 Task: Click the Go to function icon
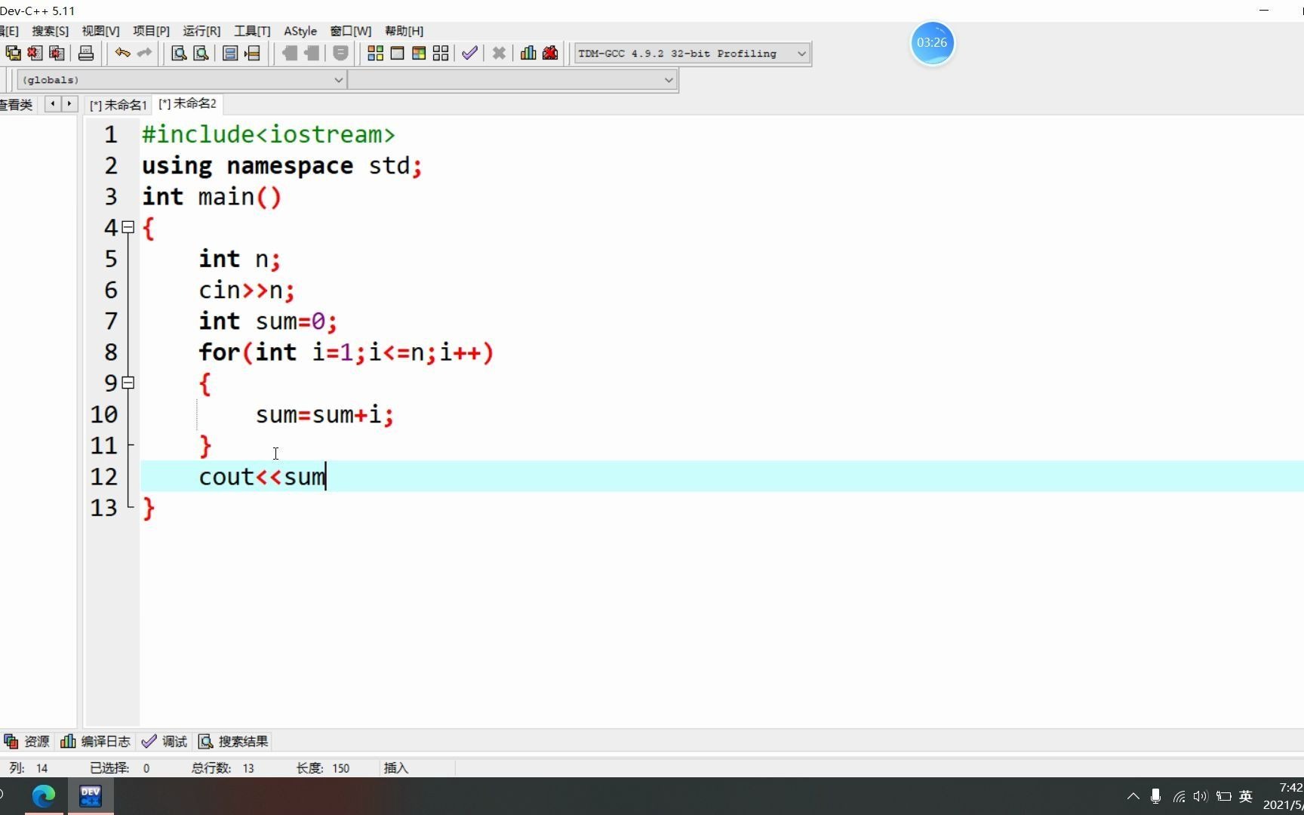point(231,53)
